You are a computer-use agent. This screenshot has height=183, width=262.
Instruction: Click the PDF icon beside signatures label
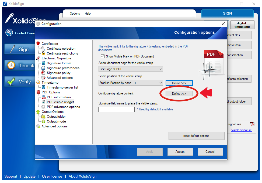[252, 124]
